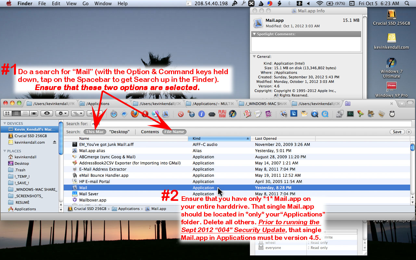Open the QuickTime Player toolbar icon

315,114
